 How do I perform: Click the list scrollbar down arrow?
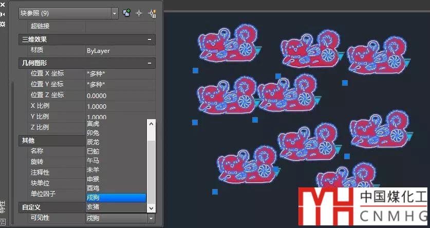point(151,208)
